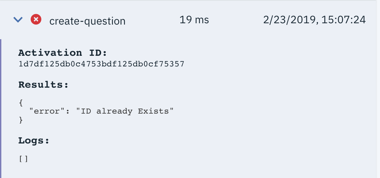The width and height of the screenshot is (380, 178).
Task: Select the create-question action name
Action: coord(87,21)
